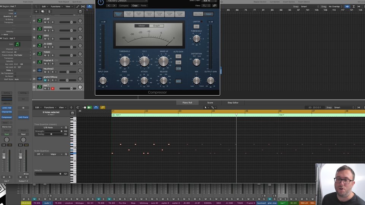Solo the Prophet 6 track
The image size is (365, 205).
point(49,64)
